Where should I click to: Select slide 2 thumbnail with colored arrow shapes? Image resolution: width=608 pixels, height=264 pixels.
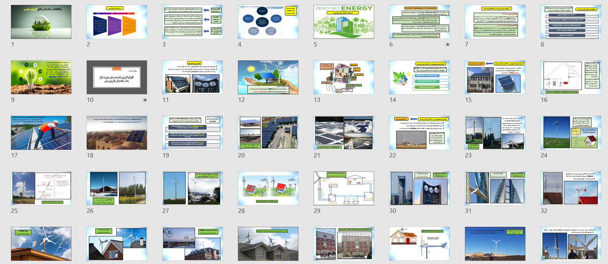pyautogui.click(x=117, y=22)
